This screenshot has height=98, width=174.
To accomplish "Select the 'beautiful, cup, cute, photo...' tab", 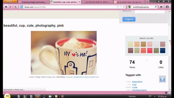I will coord(66,2).
